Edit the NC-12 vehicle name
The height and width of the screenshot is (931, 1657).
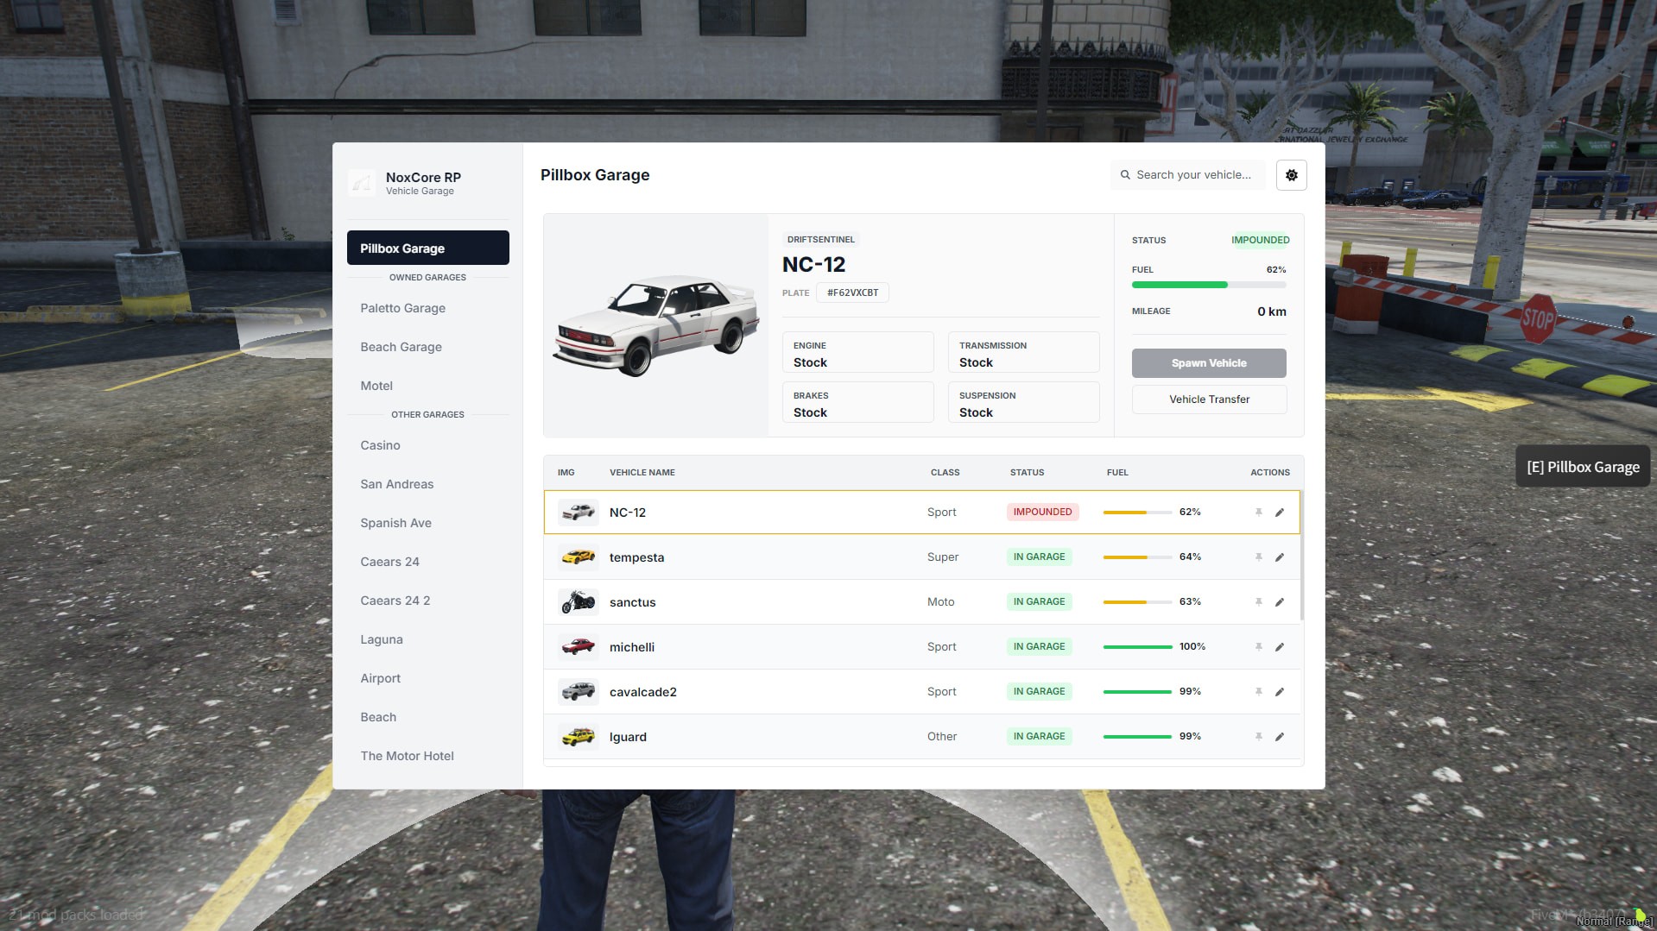click(x=1280, y=513)
